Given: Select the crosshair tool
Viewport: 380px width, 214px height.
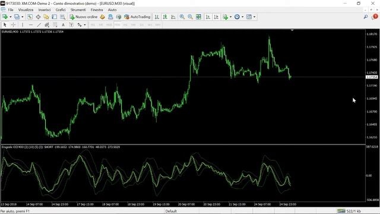Looking at the screenshot, I should pyautogui.click(x=13, y=25).
